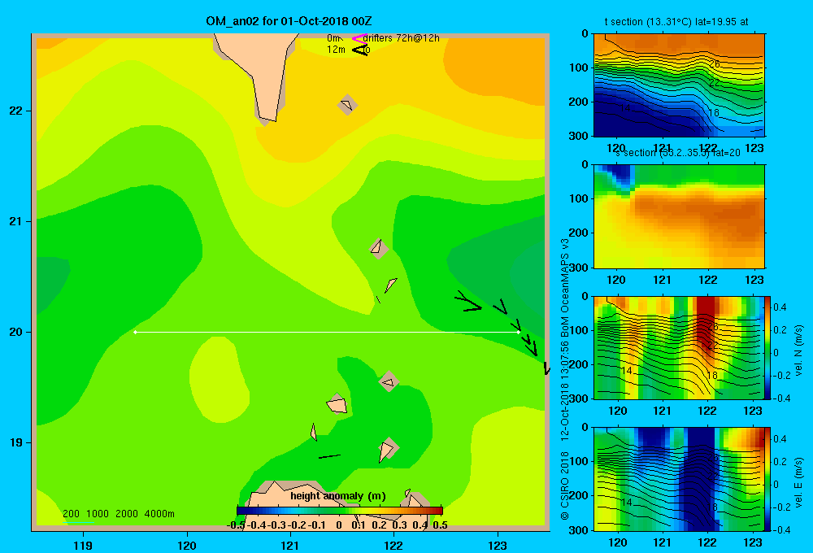Click the 'height anomaly (m)' label
Image resolution: width=813 pixels, height=553 pixels.
pos(338,496)
